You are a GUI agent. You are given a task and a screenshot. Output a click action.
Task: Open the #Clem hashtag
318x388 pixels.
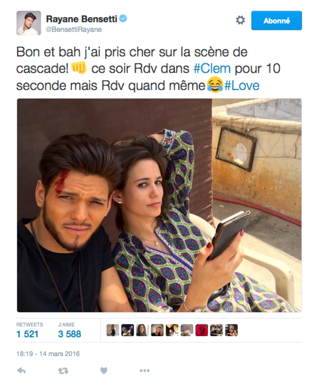coord(212,68)
